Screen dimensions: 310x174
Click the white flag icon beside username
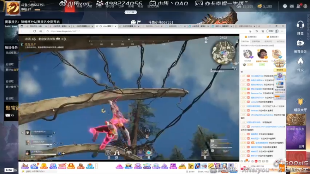pyautogui.click(x=139, y=22)
